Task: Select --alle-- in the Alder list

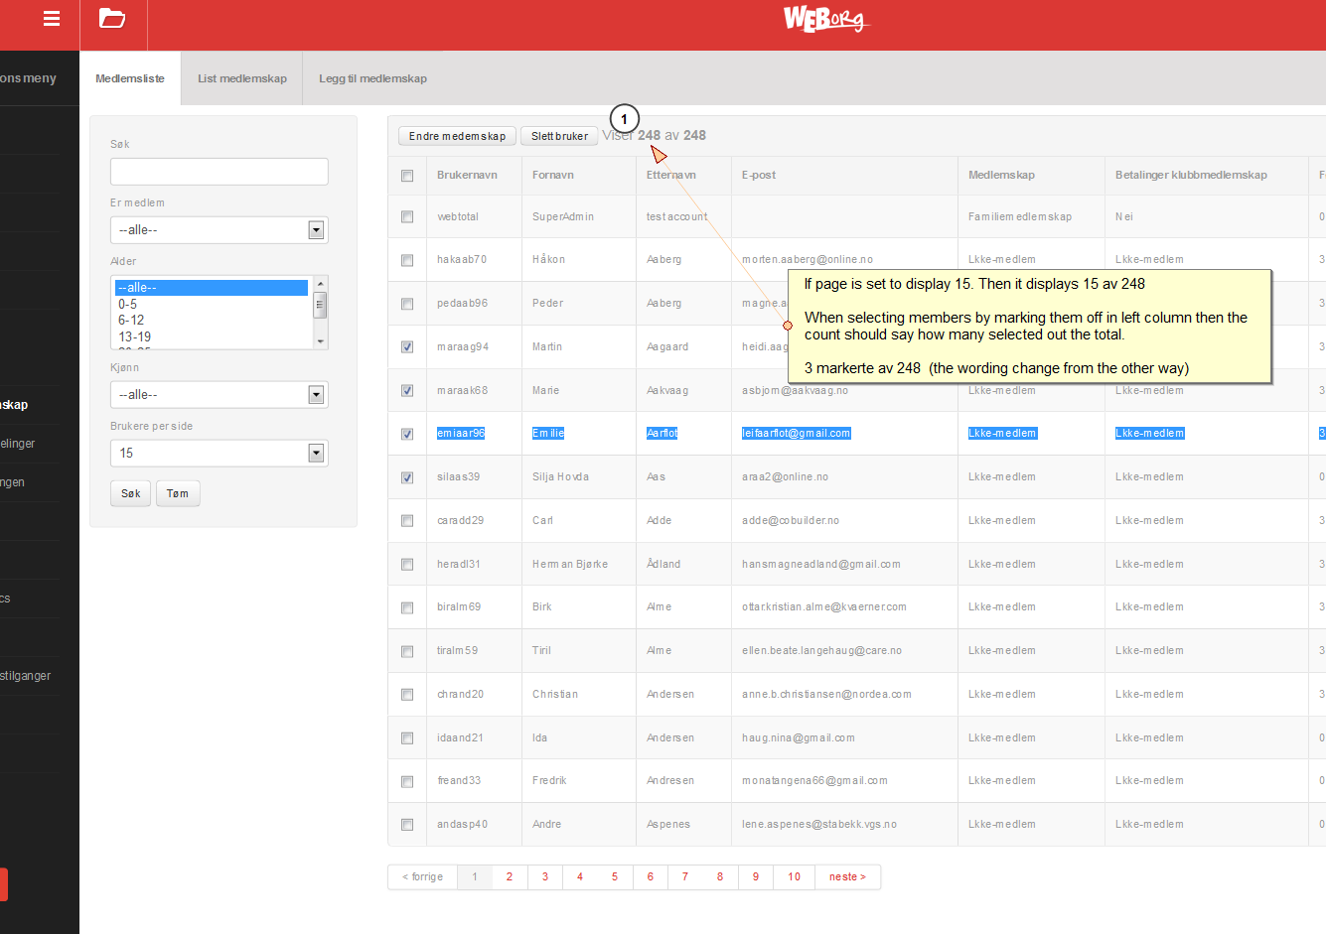Action: 212,288
